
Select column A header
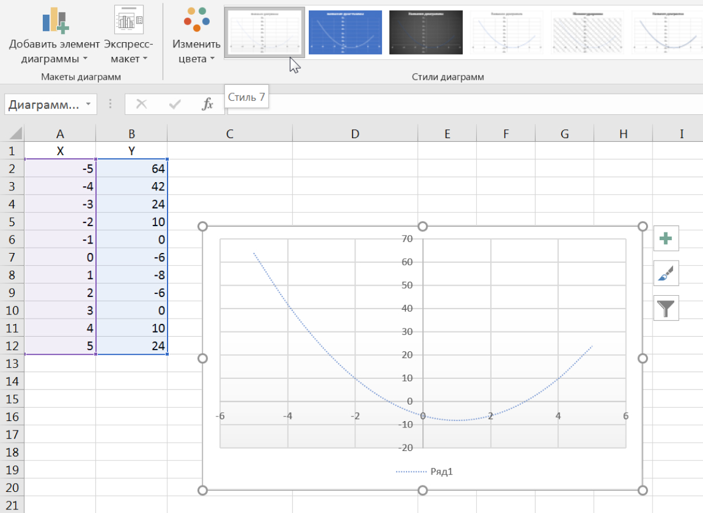pyautogui.click(x=60, y=134)
